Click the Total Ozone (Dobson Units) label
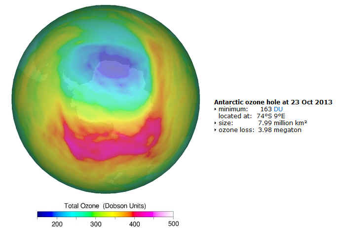The width and height of the screenshot is (337, 228). [105, 206]
